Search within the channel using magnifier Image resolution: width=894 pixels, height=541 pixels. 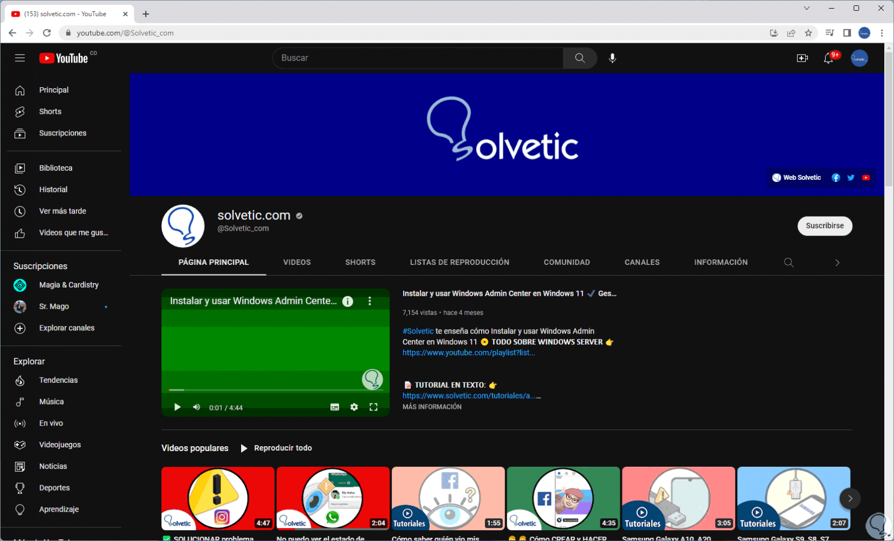789,263
